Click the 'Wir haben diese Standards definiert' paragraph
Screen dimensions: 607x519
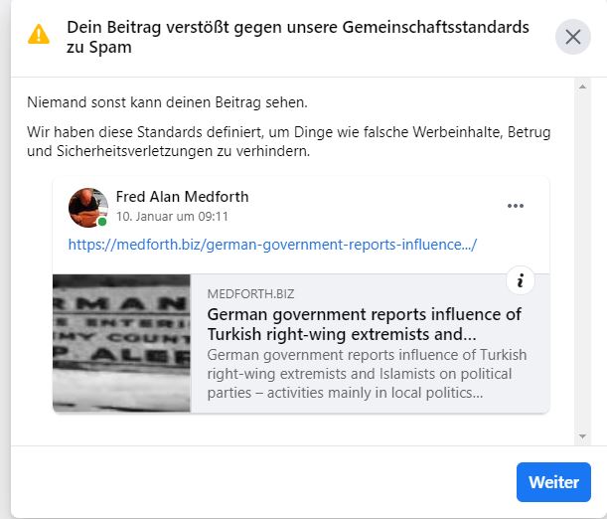click(x=288, y=142)
